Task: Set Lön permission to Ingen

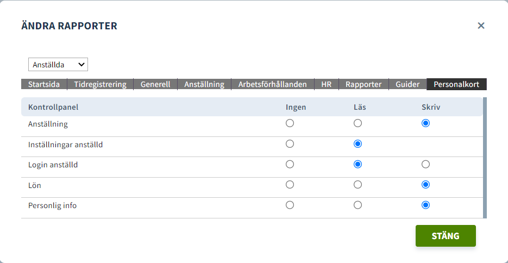Action: [290, 185]
